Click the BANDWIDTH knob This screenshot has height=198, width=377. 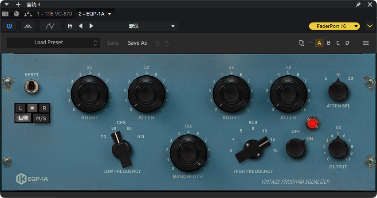(x=188, y=153)
